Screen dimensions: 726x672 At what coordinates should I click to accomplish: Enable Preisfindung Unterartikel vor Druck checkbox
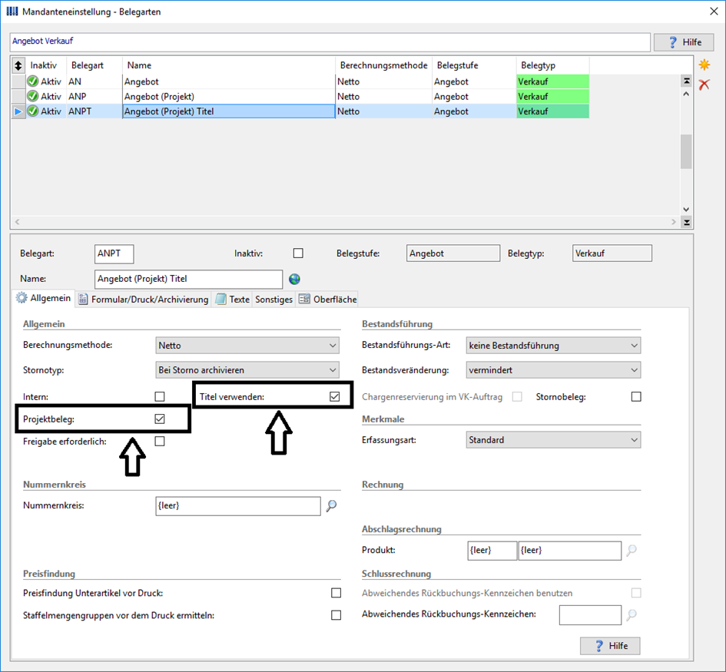(336, 593)
